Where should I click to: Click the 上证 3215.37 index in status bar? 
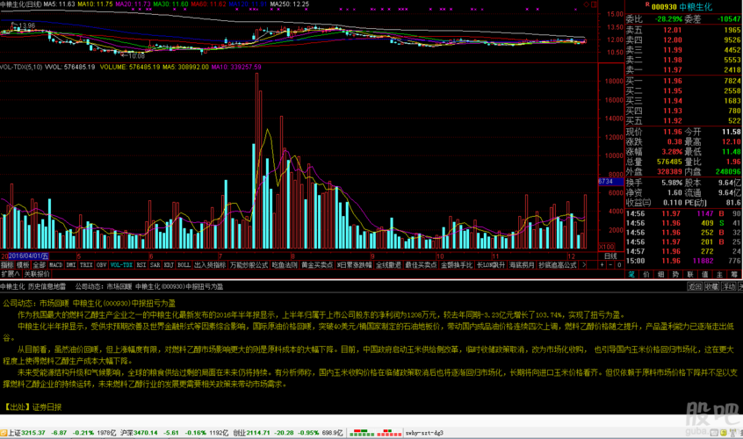[26, 433]
